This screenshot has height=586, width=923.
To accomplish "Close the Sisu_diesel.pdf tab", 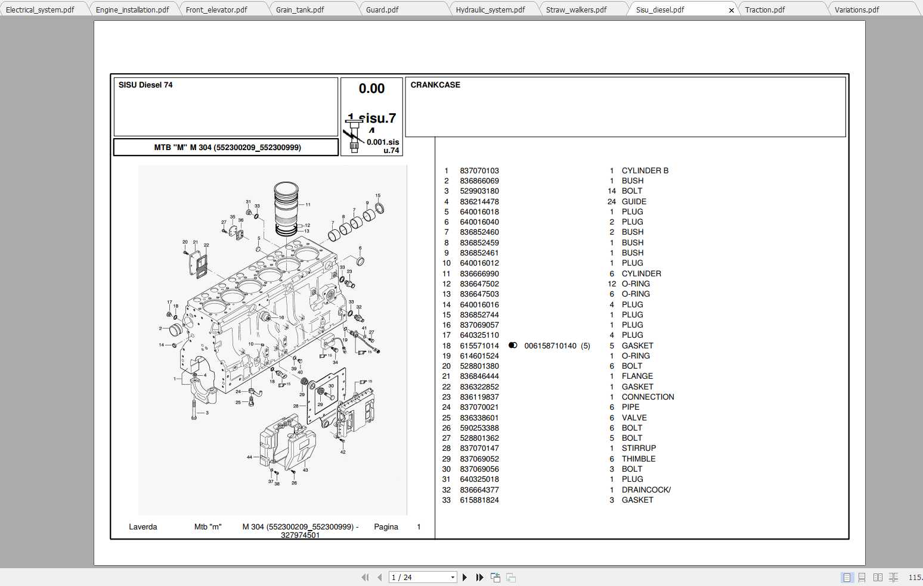I will (x=732, y=10).
